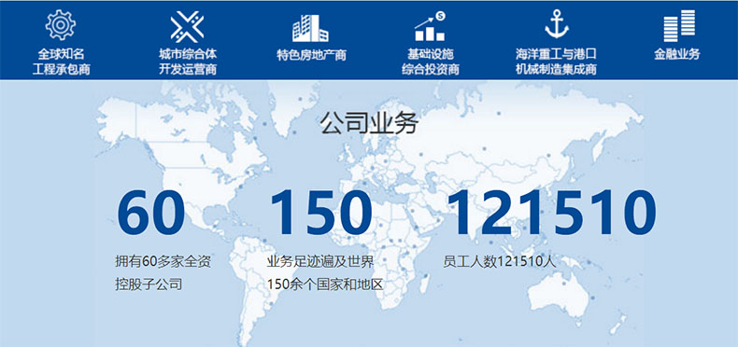This screenshot has width=738, height=347.
Task: Click the 公司业务 heading
Action: (x=369, y=123)
